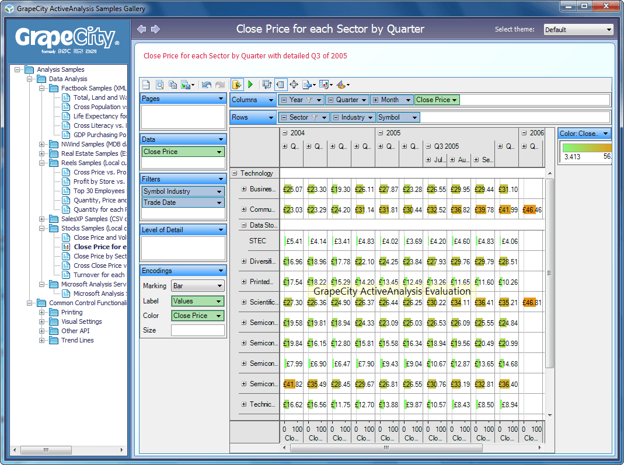Collapse the 2004 year column

285,133
